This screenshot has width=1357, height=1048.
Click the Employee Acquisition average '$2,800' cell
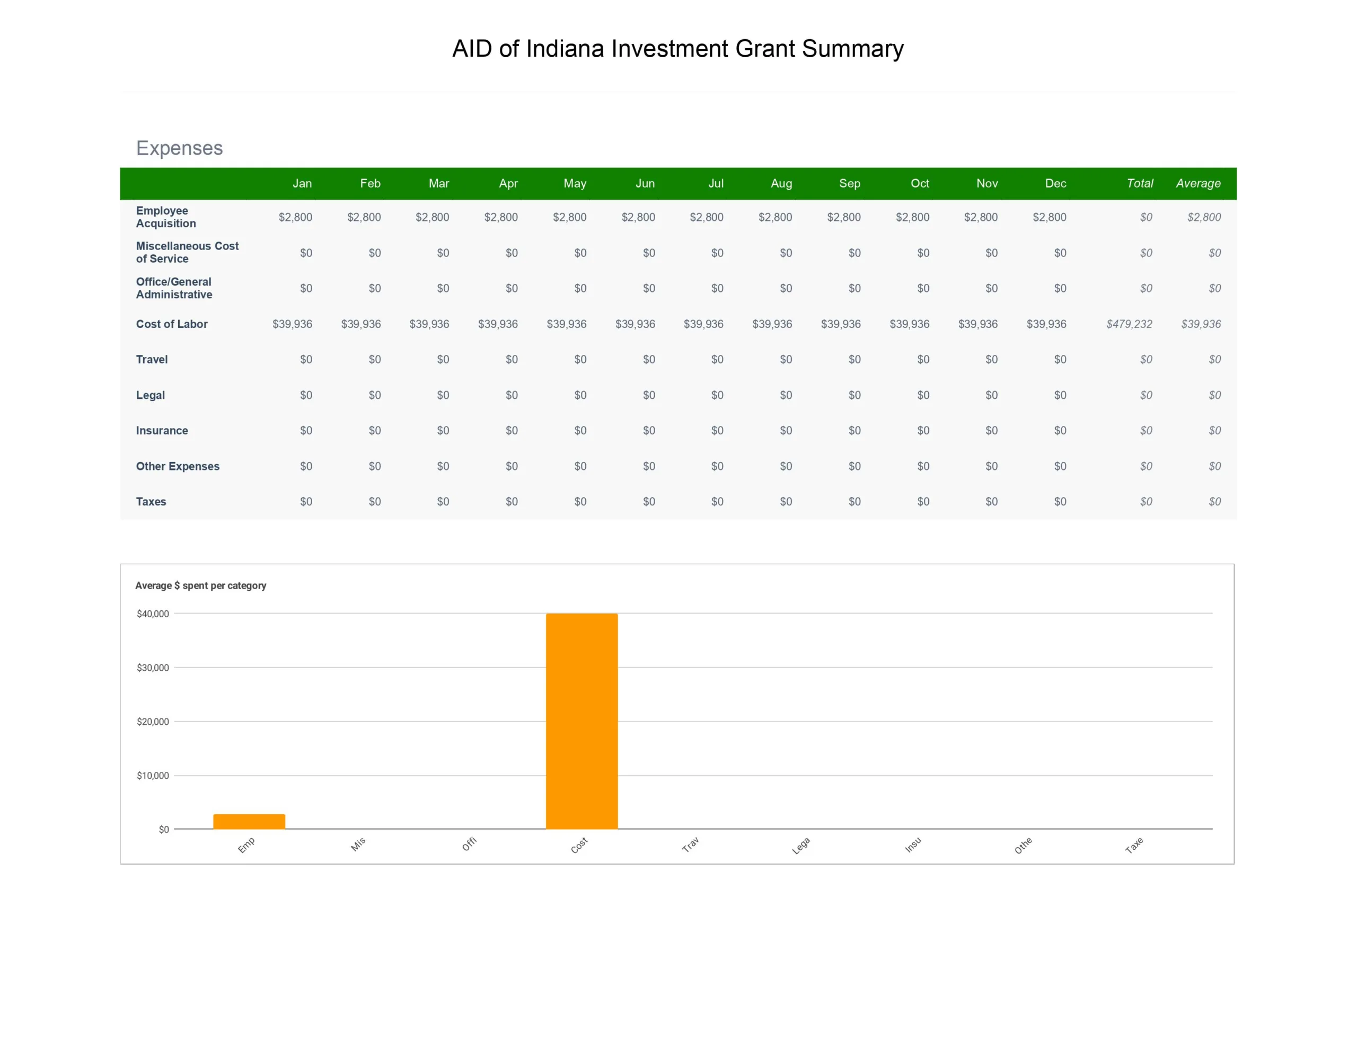(x=1203, y=217)
